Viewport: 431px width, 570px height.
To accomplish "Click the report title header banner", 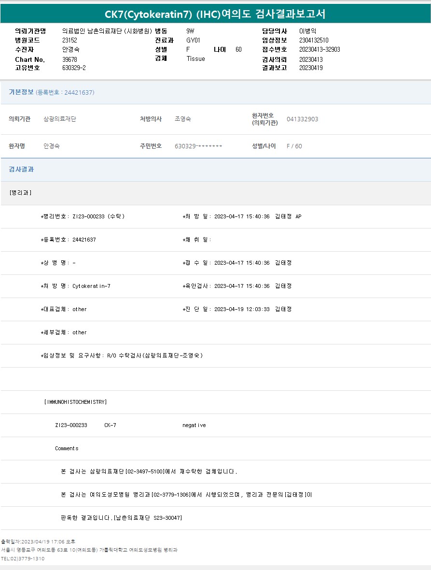I will pyautogui.click(x=215, y=14).
